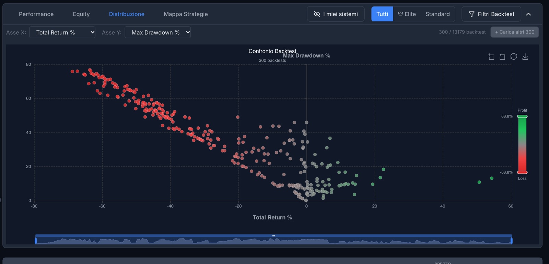Screen dimensions: 549x264
Task: Open the Filtri Backtest panel
Action: 491,14
